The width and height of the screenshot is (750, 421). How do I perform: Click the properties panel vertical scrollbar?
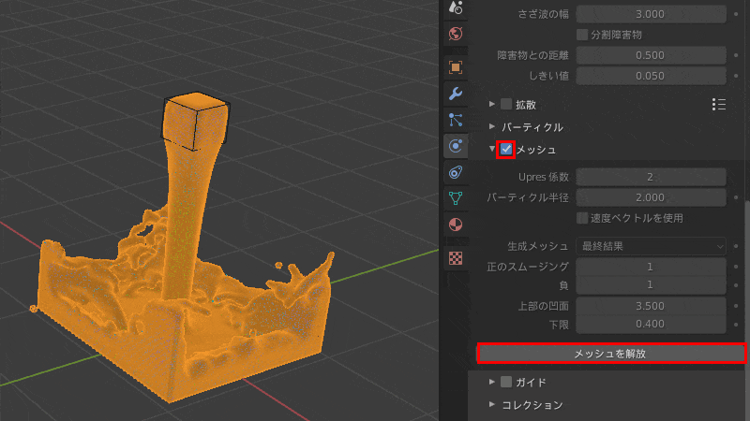click(x=747, y=311)
